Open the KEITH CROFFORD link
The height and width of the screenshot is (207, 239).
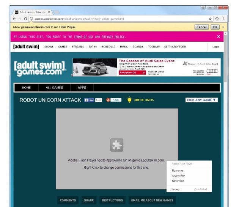tap(175, 47)
